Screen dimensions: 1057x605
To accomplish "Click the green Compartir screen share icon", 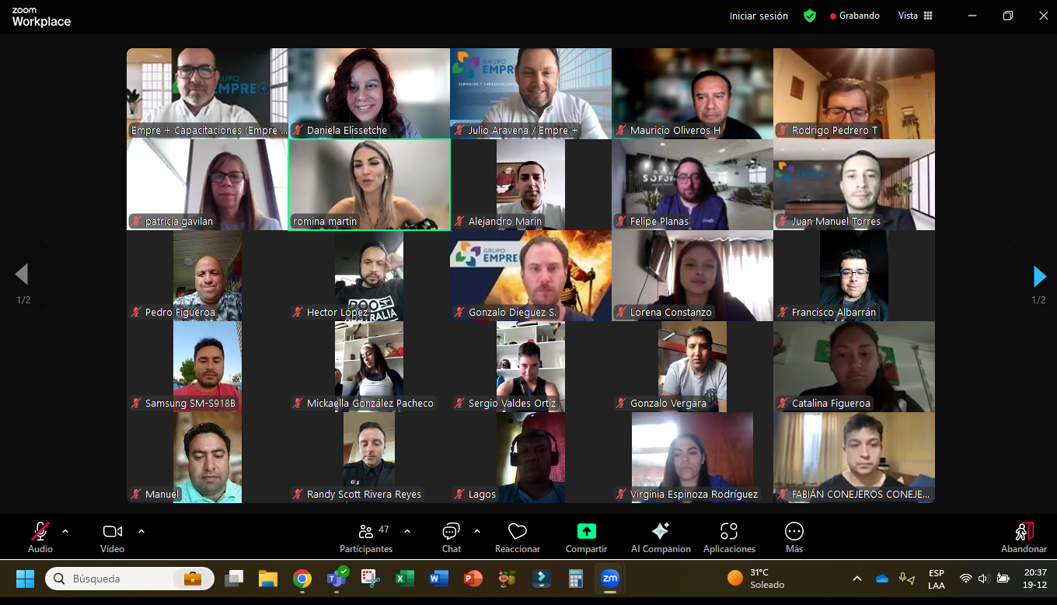I will click(x=586, y=532).
